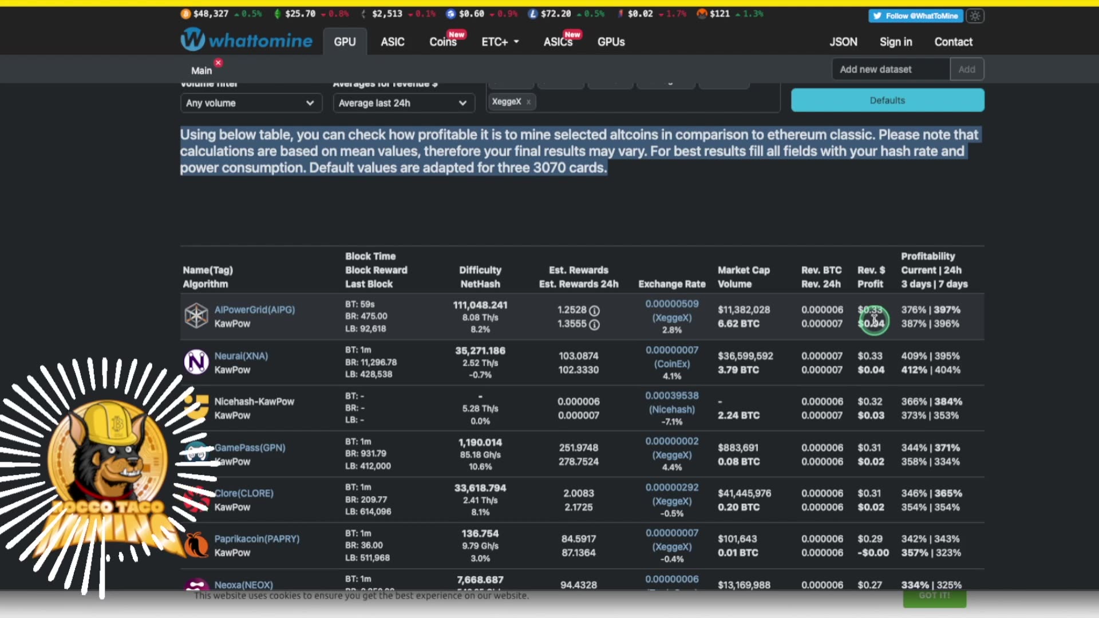Click the whattomine logo

[x=247, y=41]
